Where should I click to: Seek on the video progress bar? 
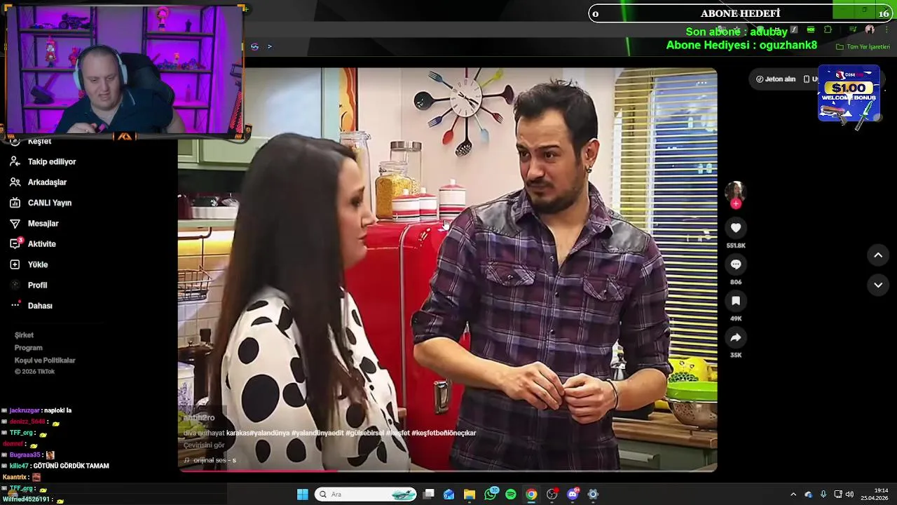pyautogui.click(x=447, y=470)
